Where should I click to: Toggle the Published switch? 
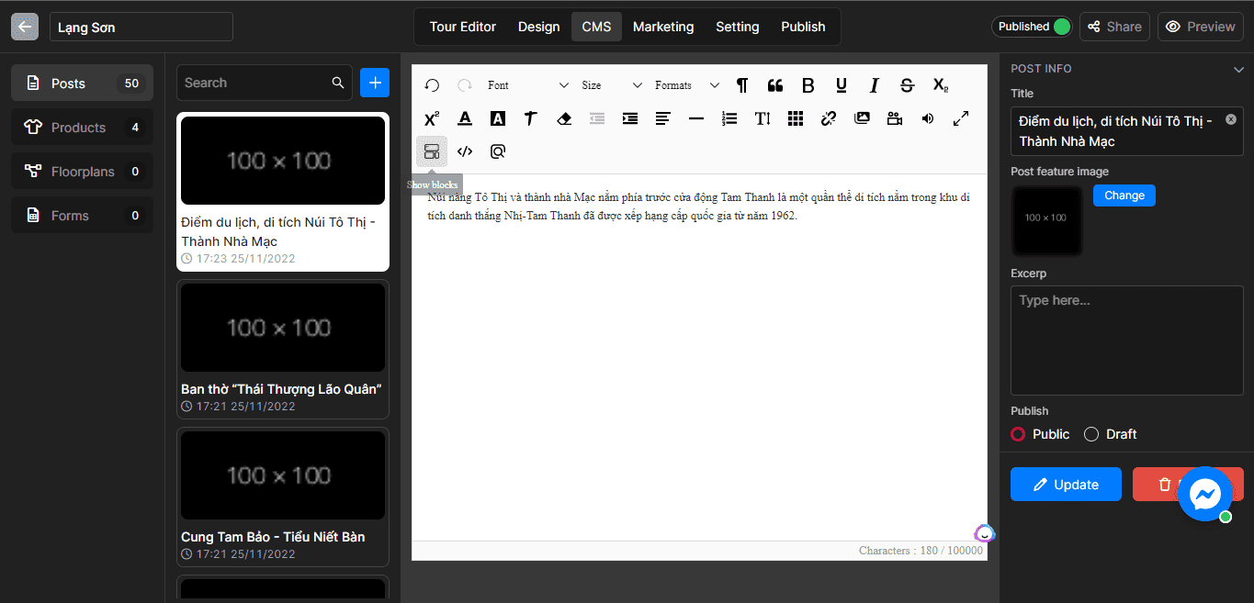tap(1060, 27)
